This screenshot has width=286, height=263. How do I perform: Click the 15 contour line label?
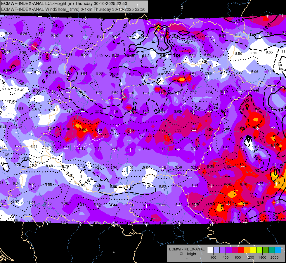click(x=160, y=49)
